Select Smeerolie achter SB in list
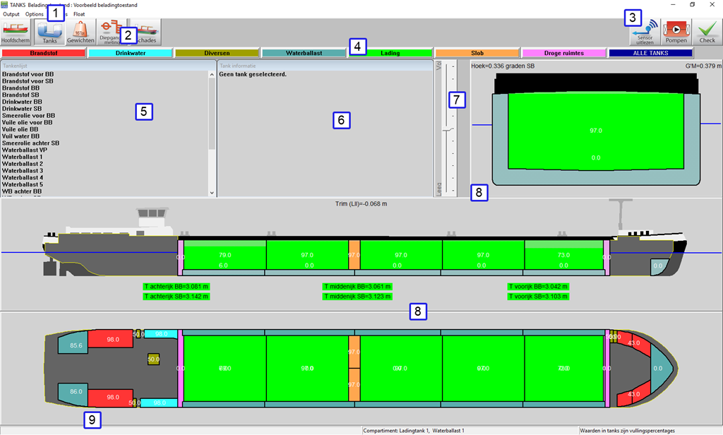 [30, 143]
